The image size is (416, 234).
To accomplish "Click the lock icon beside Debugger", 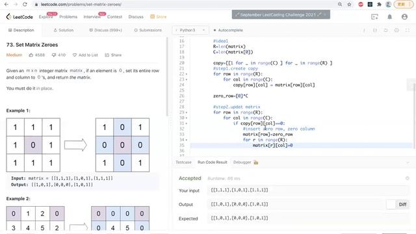I will pos(255,162).
